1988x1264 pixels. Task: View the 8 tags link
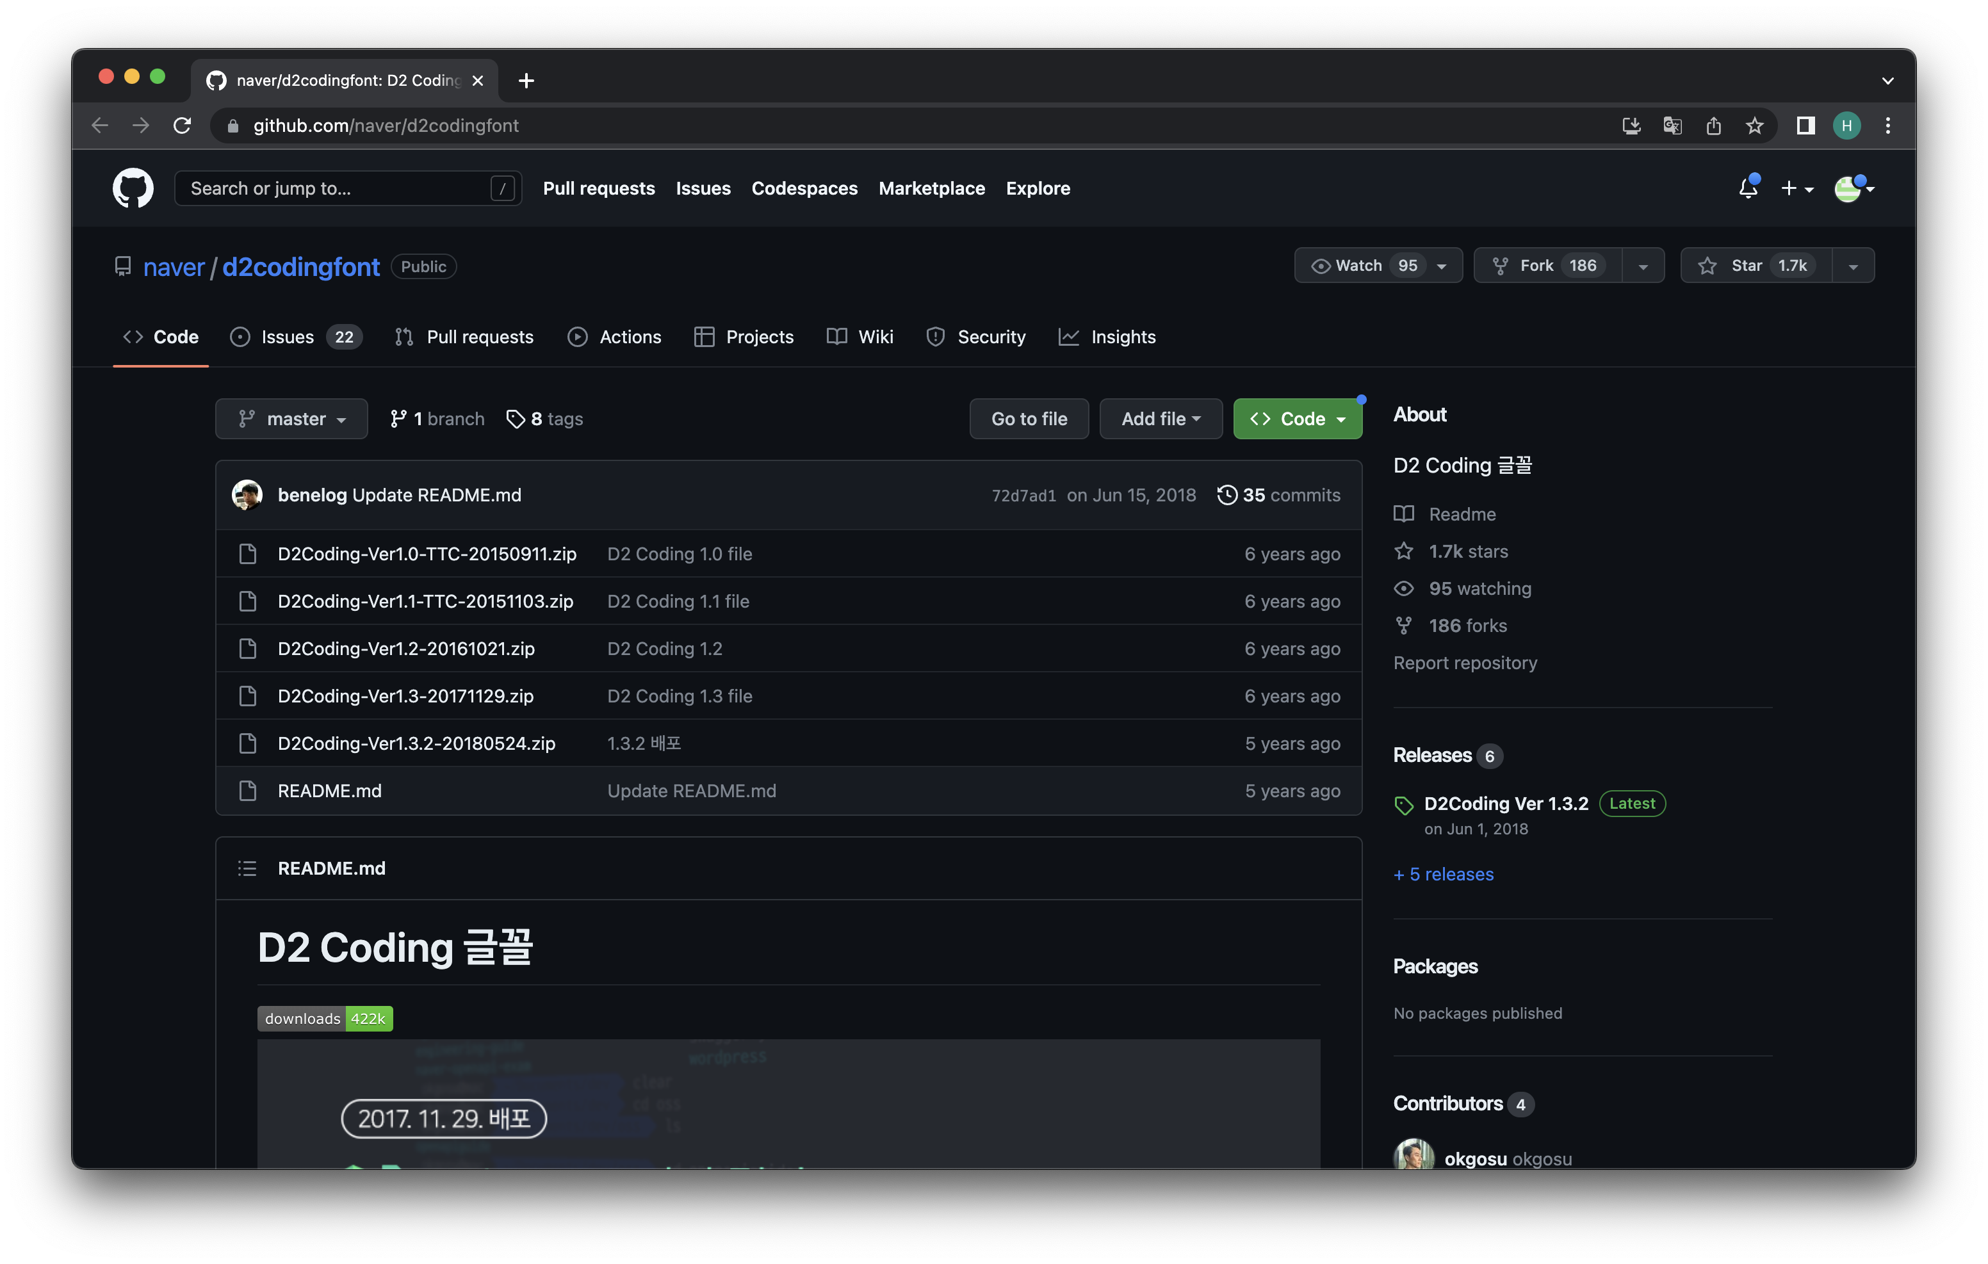(x=544, y=419)
